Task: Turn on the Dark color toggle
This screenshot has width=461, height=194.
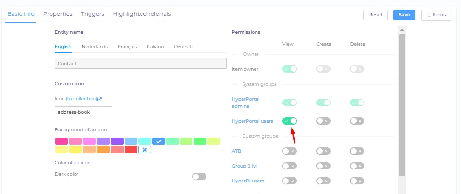Action: [x=199, y=176]
